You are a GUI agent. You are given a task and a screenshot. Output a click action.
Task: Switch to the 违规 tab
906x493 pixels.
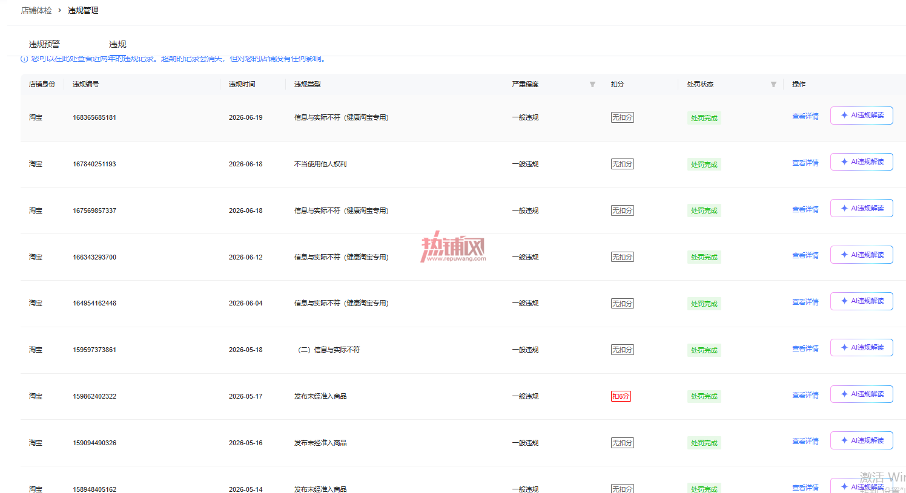[117, 44]
